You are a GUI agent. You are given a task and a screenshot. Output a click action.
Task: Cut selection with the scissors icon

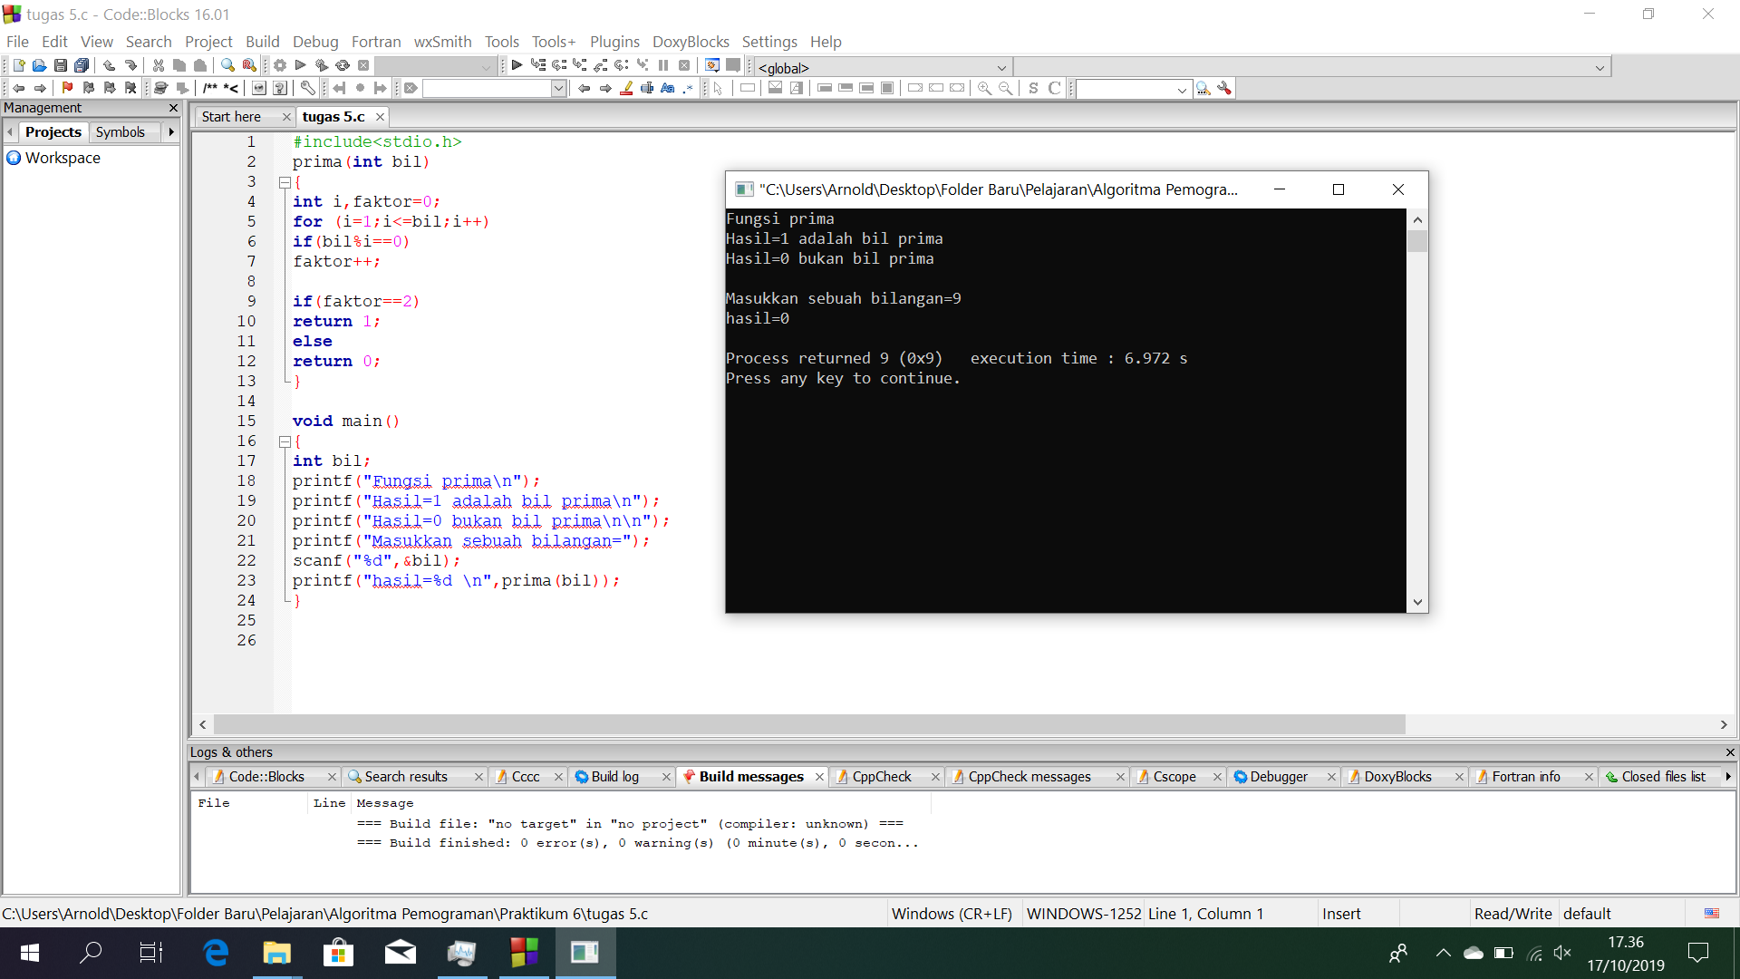point(159,65)
